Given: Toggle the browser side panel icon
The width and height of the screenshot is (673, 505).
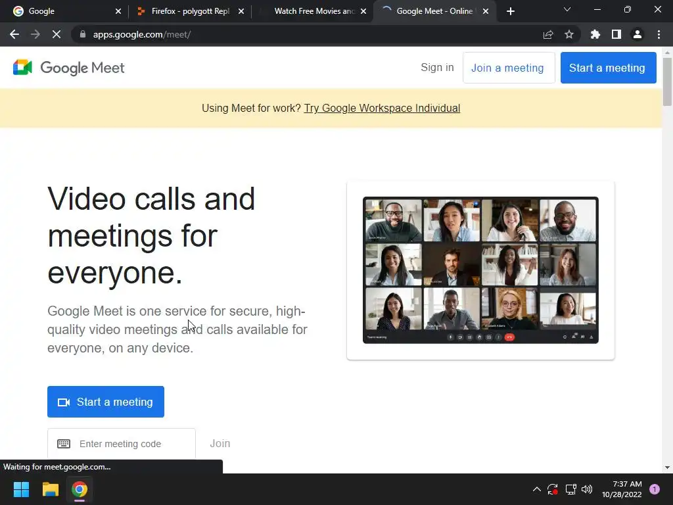Looking at the screenshot, I should point(616,34).
